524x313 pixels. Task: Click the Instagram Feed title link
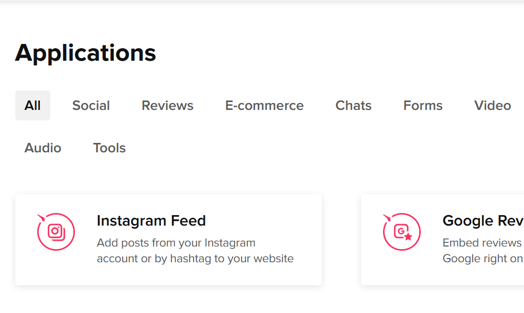[151, 221]
